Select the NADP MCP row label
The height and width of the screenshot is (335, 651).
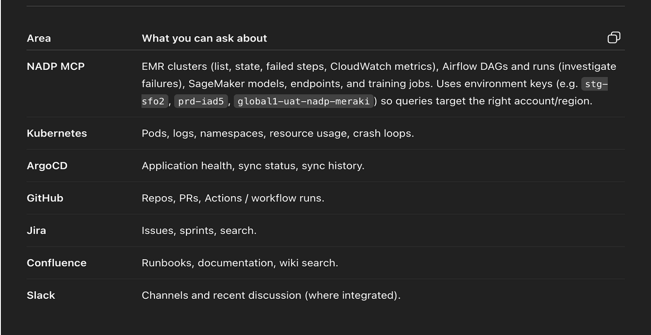tap(56, 66)
